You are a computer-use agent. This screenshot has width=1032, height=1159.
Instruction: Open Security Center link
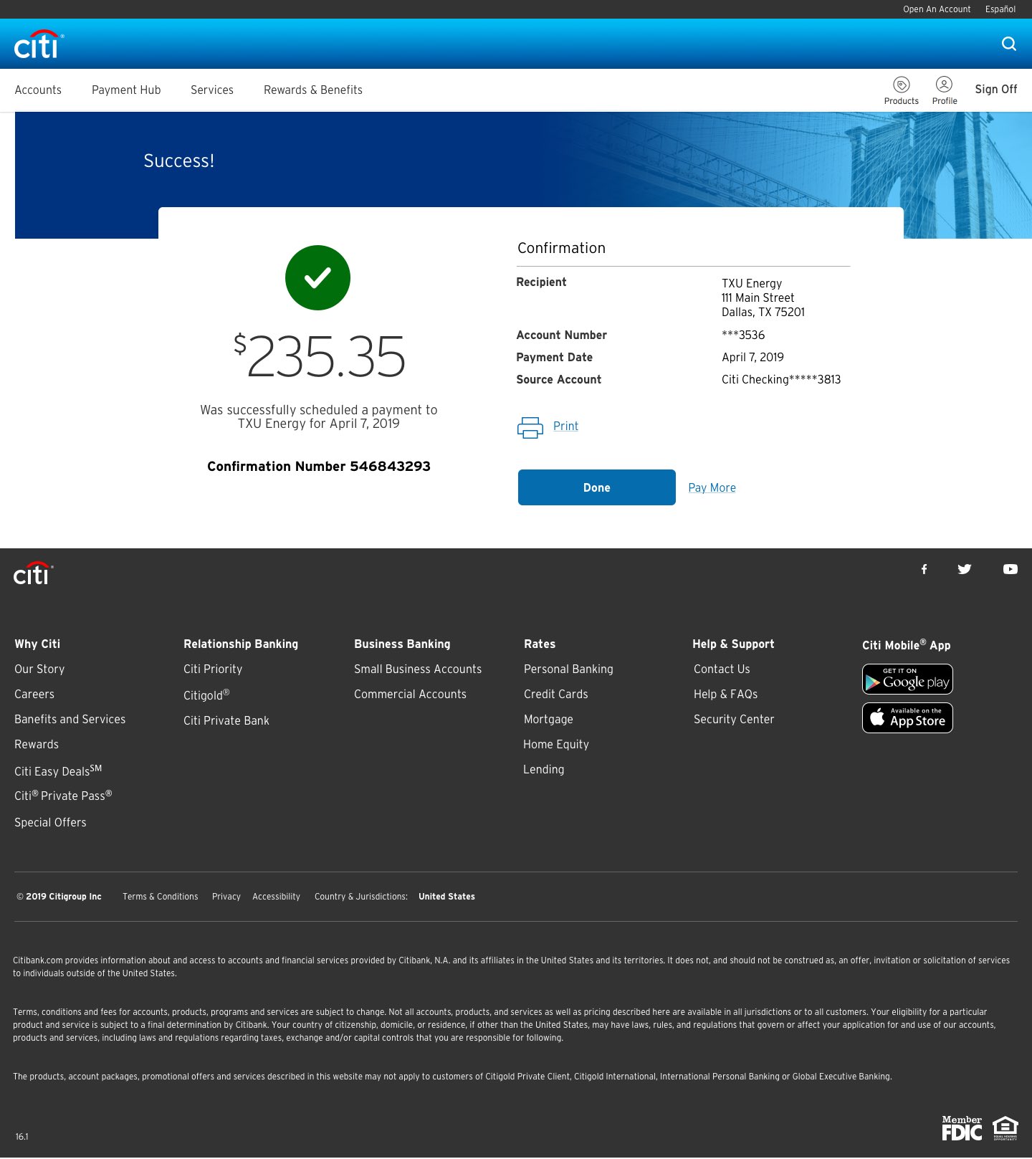[734, 720]
